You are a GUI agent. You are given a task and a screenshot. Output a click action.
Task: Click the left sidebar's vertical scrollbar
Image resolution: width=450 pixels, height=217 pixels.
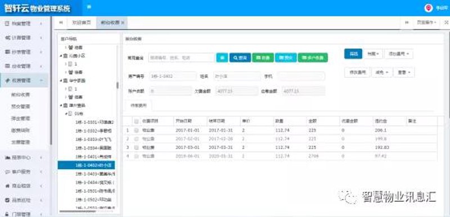coord(51,80)
